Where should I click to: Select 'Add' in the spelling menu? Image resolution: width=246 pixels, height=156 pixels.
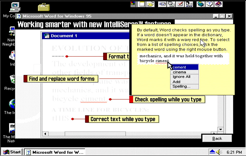(184, 82)
